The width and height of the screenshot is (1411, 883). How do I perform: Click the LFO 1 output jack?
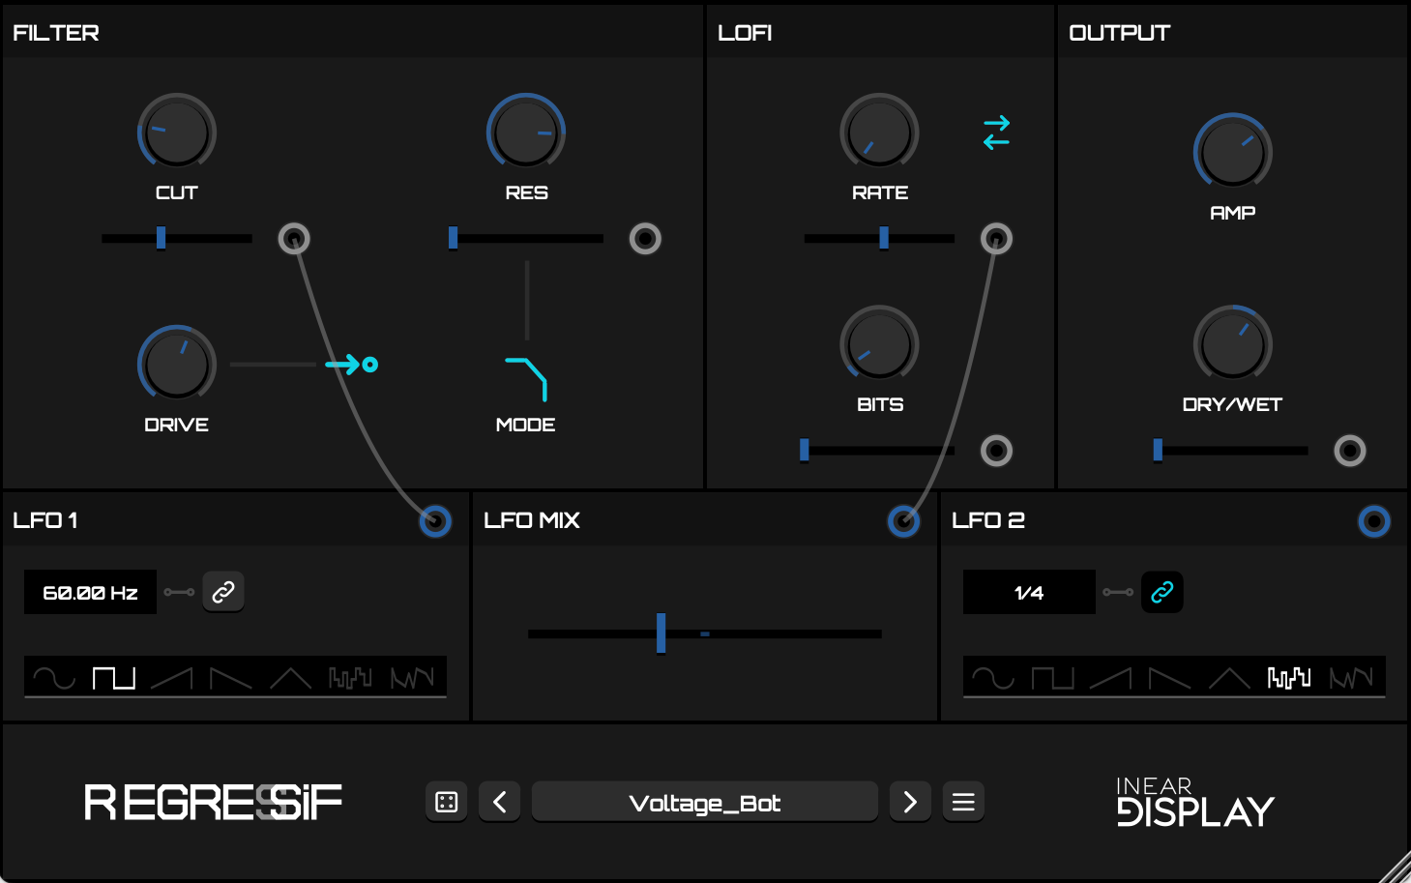pos(435,521)
